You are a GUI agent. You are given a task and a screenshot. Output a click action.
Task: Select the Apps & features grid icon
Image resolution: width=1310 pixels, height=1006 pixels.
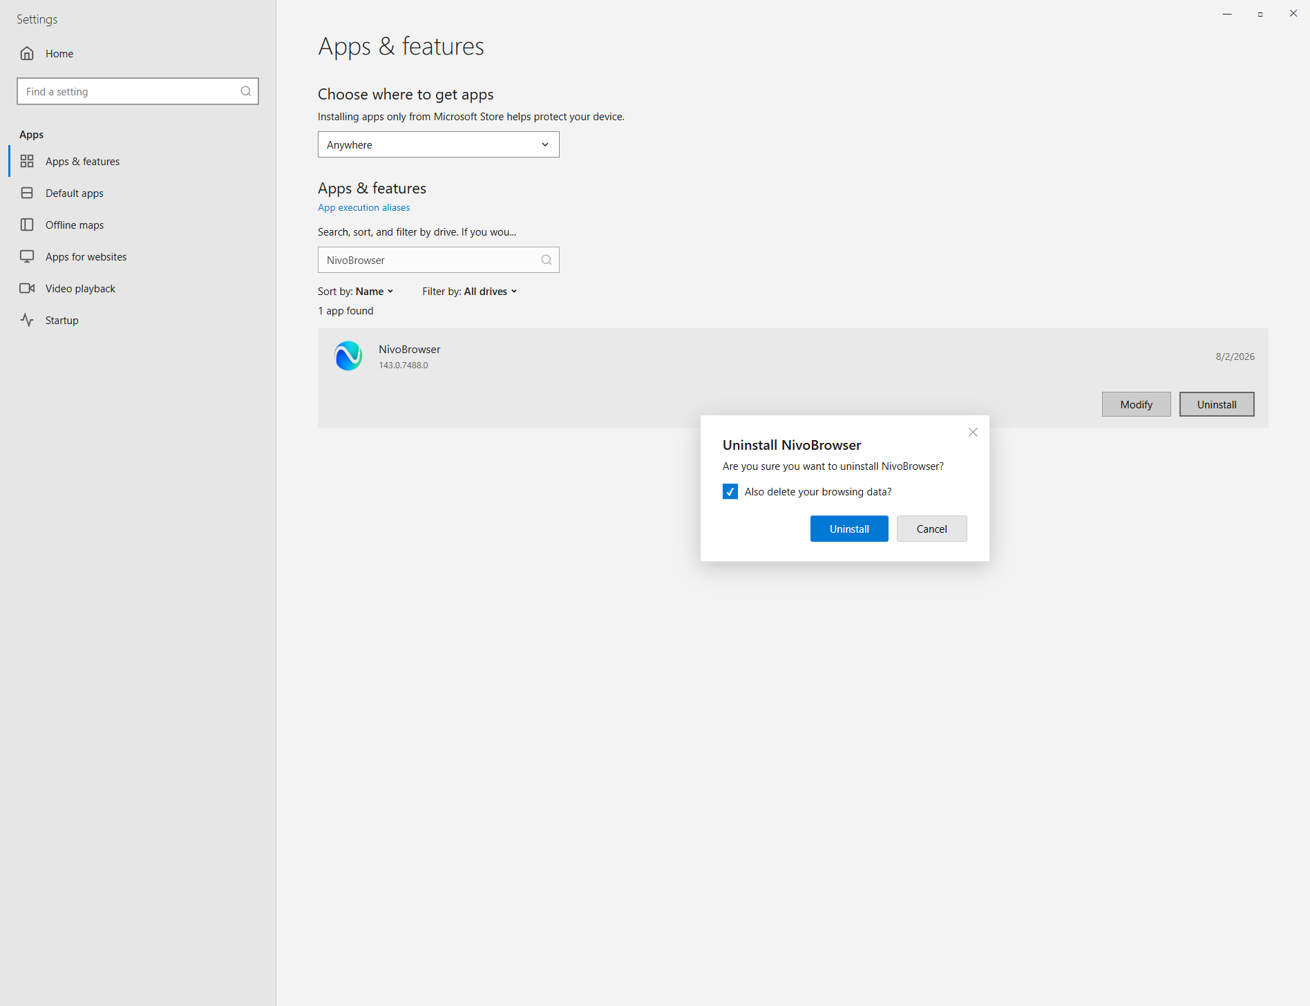click(27, 161)
